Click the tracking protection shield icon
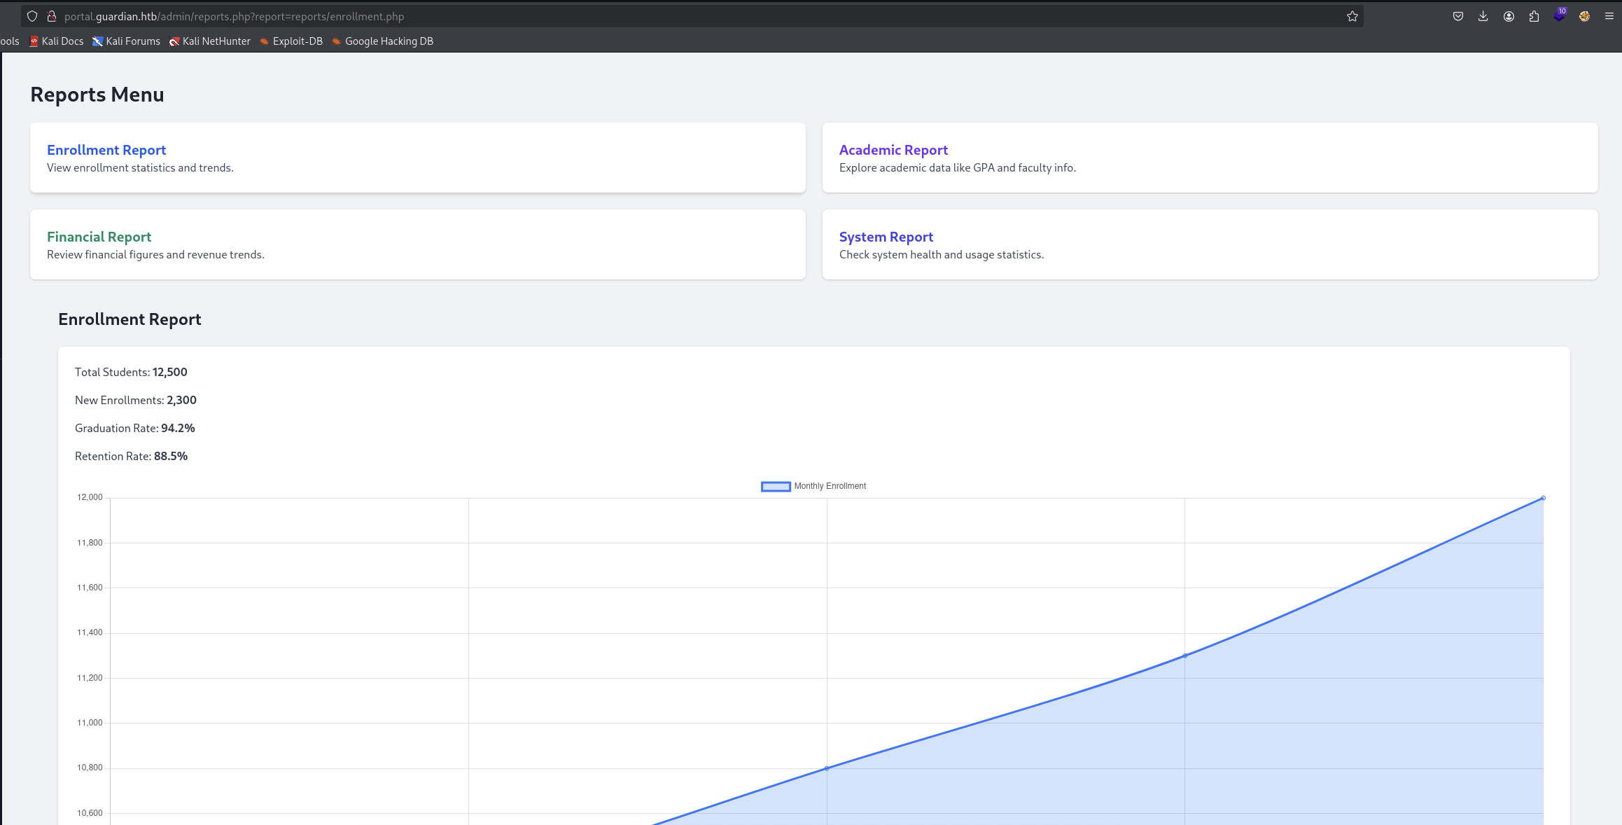1622x825 pixels. (32, 16)
